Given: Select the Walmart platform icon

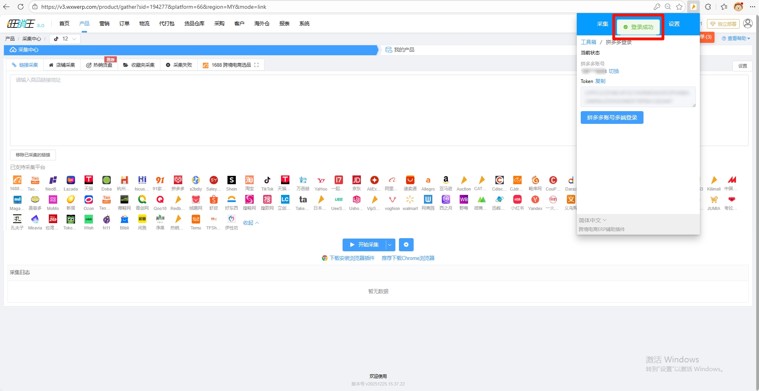Looking at the screenshot, I should click(x=410, y=200).
